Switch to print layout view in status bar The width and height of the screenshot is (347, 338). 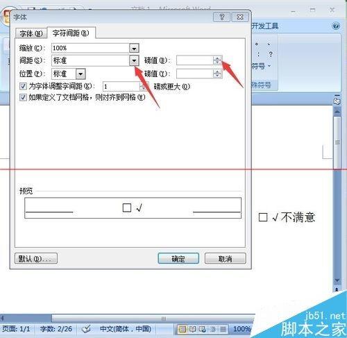tap(183, 329)
